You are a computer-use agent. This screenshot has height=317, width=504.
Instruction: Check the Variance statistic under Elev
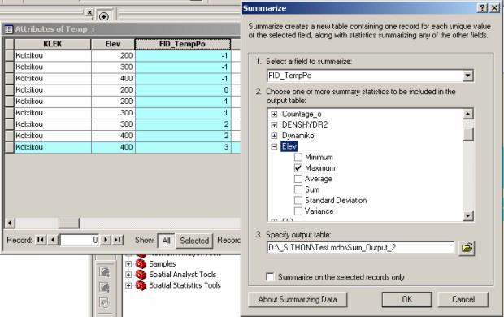(298, 211)
